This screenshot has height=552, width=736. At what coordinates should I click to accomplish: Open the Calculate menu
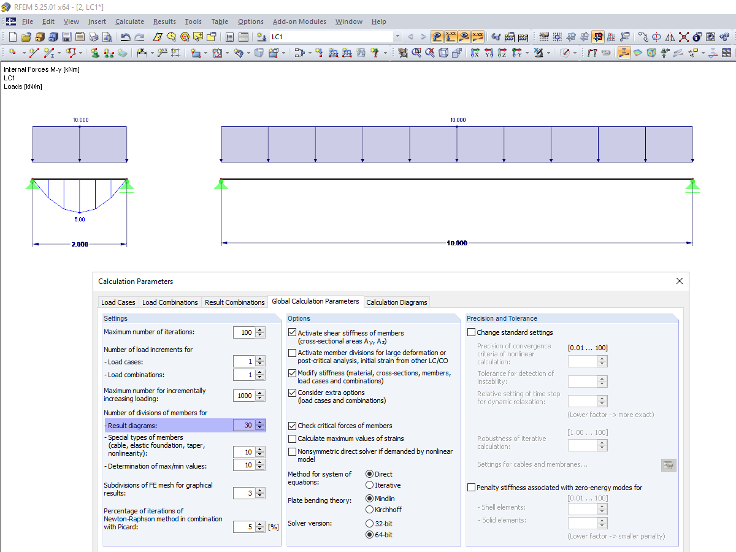pos(129,21)
